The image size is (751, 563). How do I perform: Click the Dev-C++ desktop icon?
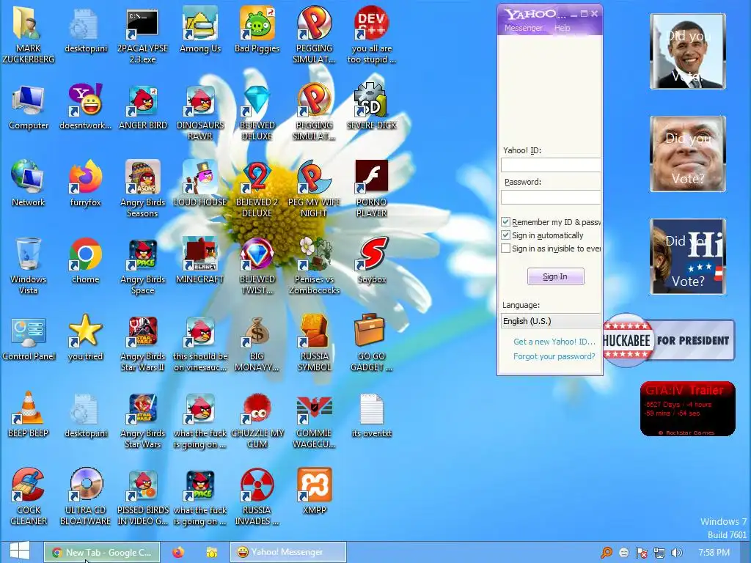click(x=371, y=23)
